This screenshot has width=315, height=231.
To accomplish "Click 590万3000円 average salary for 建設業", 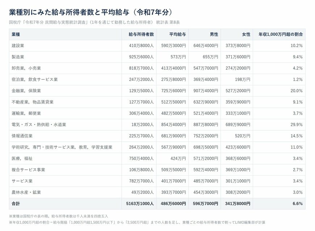I will point(173,46).
